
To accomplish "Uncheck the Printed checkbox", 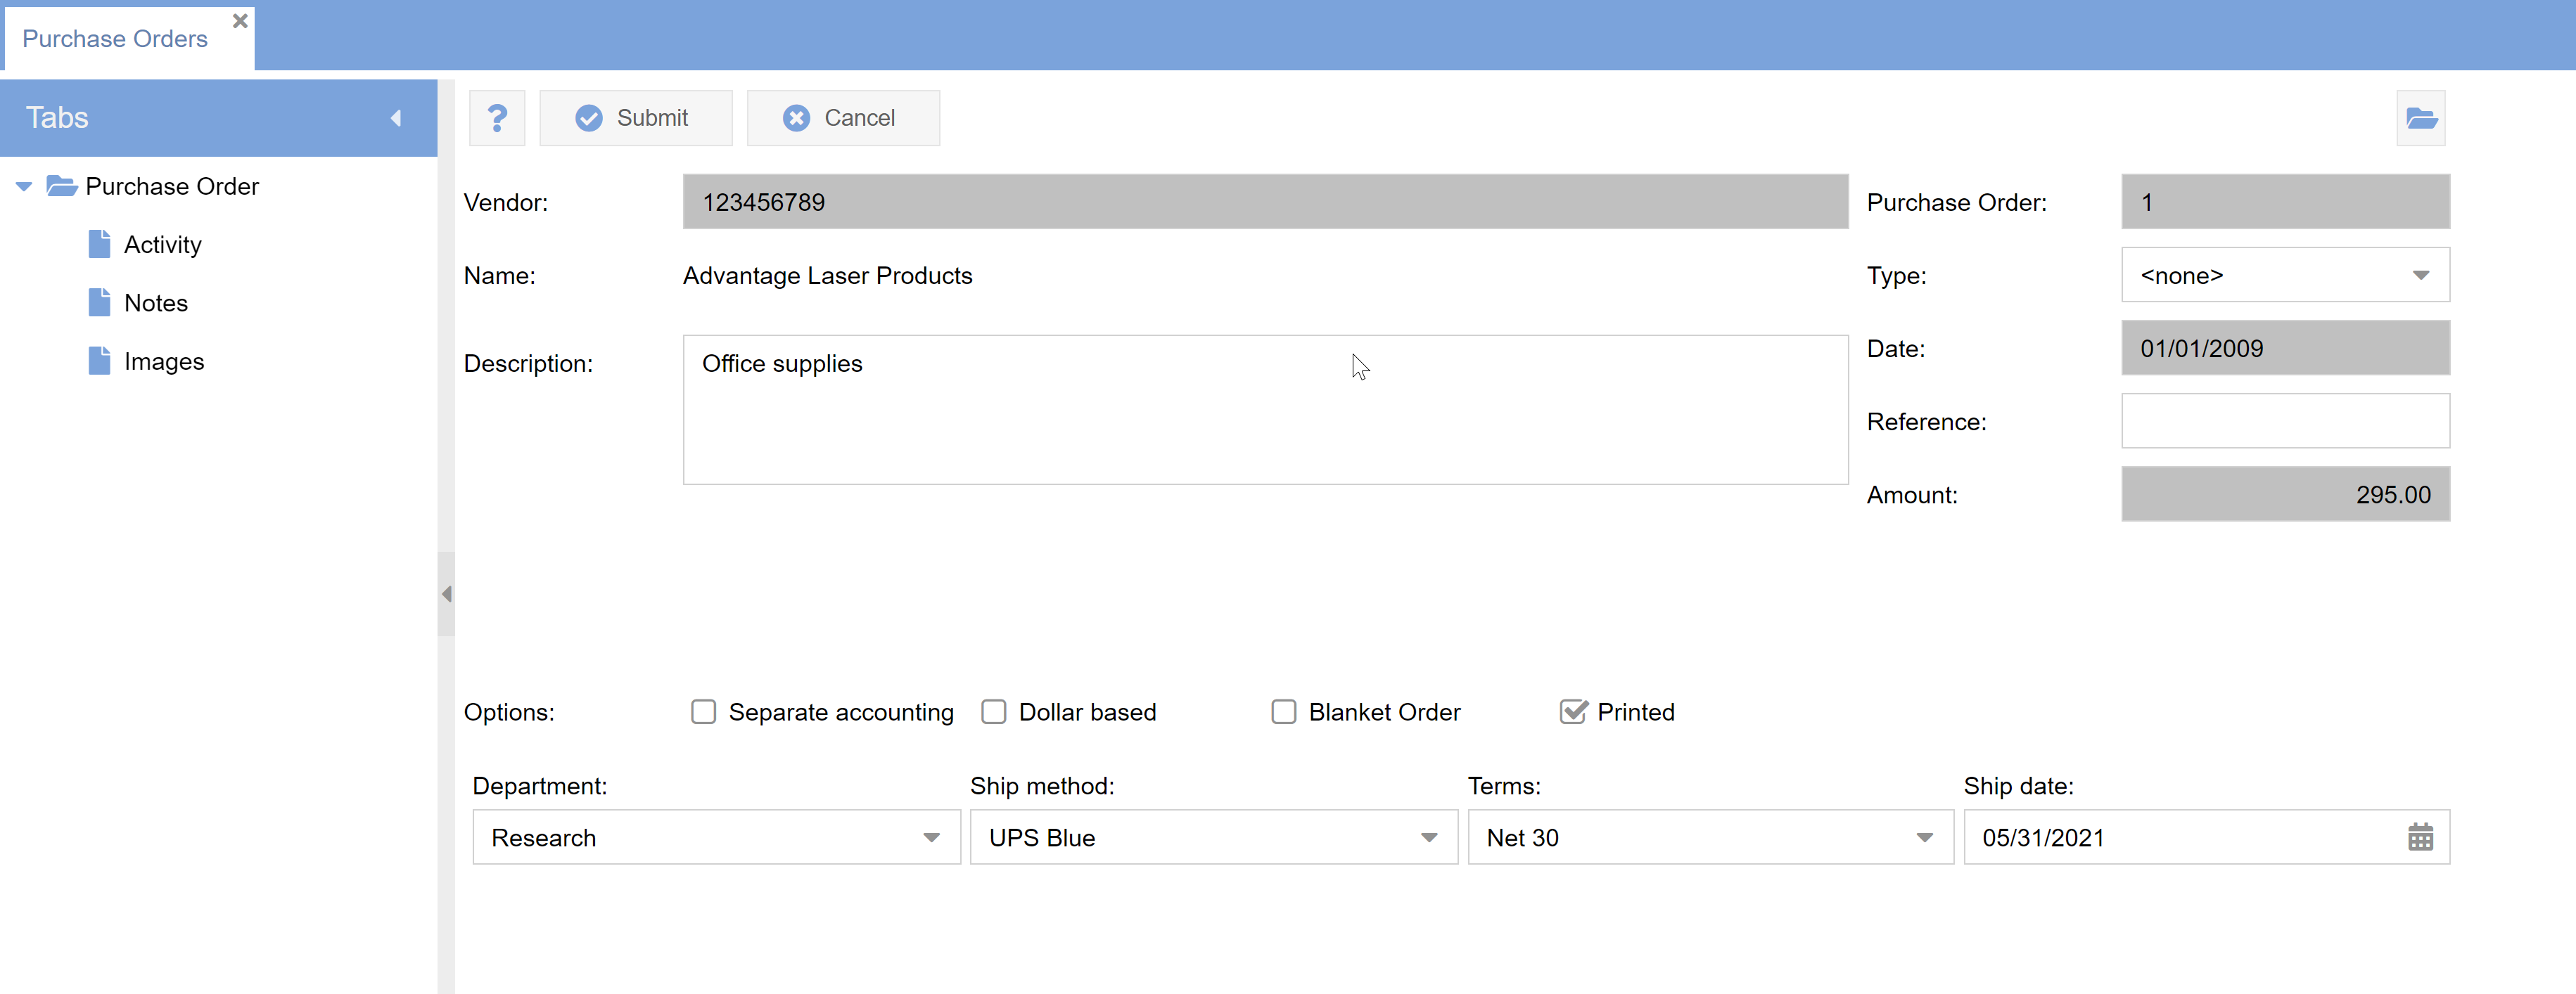I will [x=1573, y=712].
